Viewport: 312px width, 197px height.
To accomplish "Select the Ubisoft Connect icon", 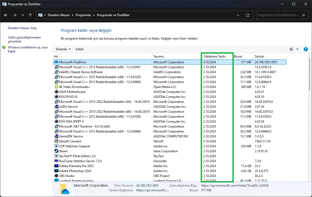I will coord(56,141).
